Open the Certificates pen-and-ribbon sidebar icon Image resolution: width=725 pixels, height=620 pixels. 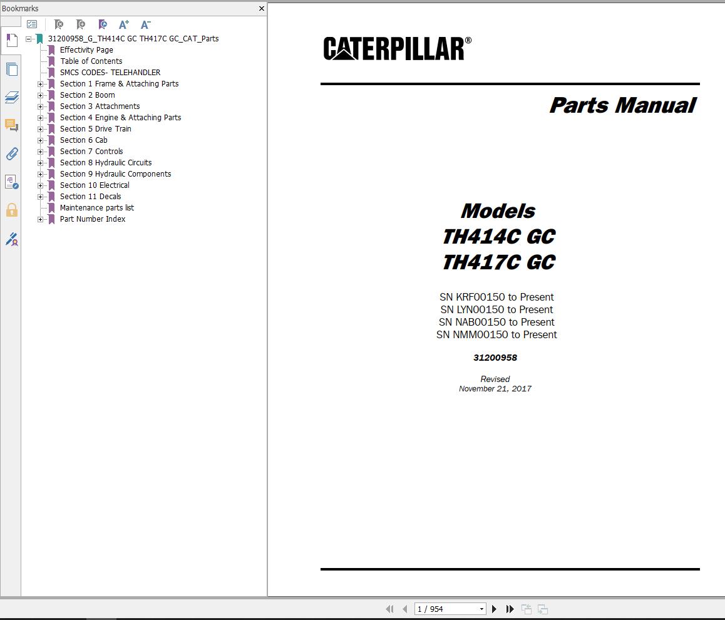pyautogui.click(x=11, y=239)
